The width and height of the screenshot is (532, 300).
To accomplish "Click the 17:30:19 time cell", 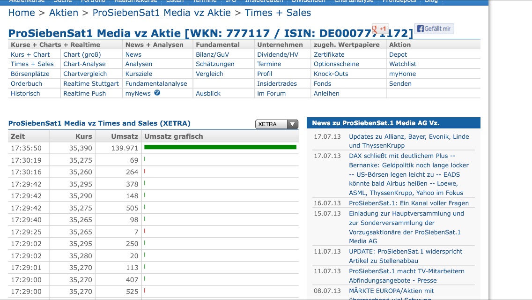I will pos(26,160).
